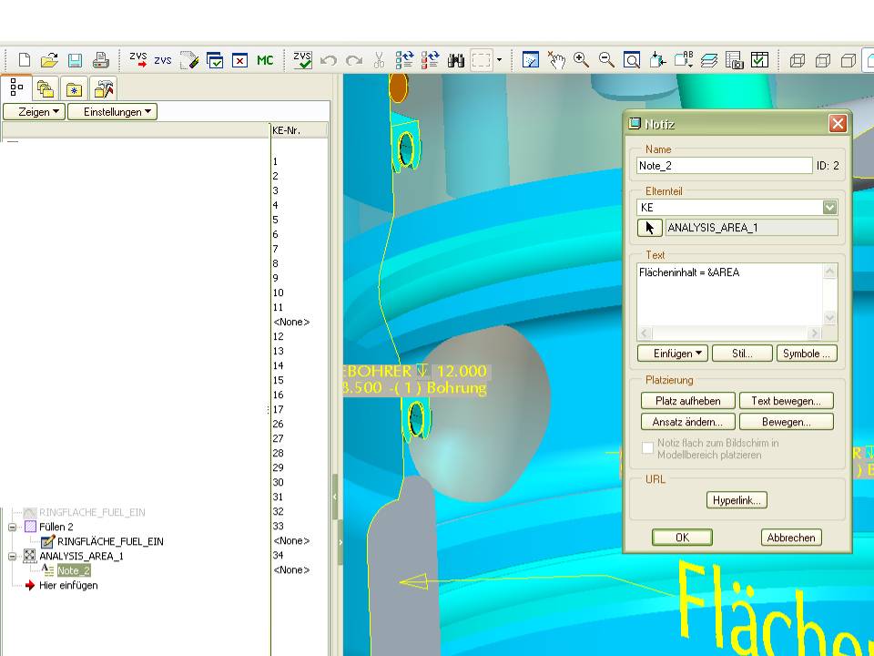Screen dimensions: 874x656
Task: Undo the last action
Action: [x=329, y=60]
